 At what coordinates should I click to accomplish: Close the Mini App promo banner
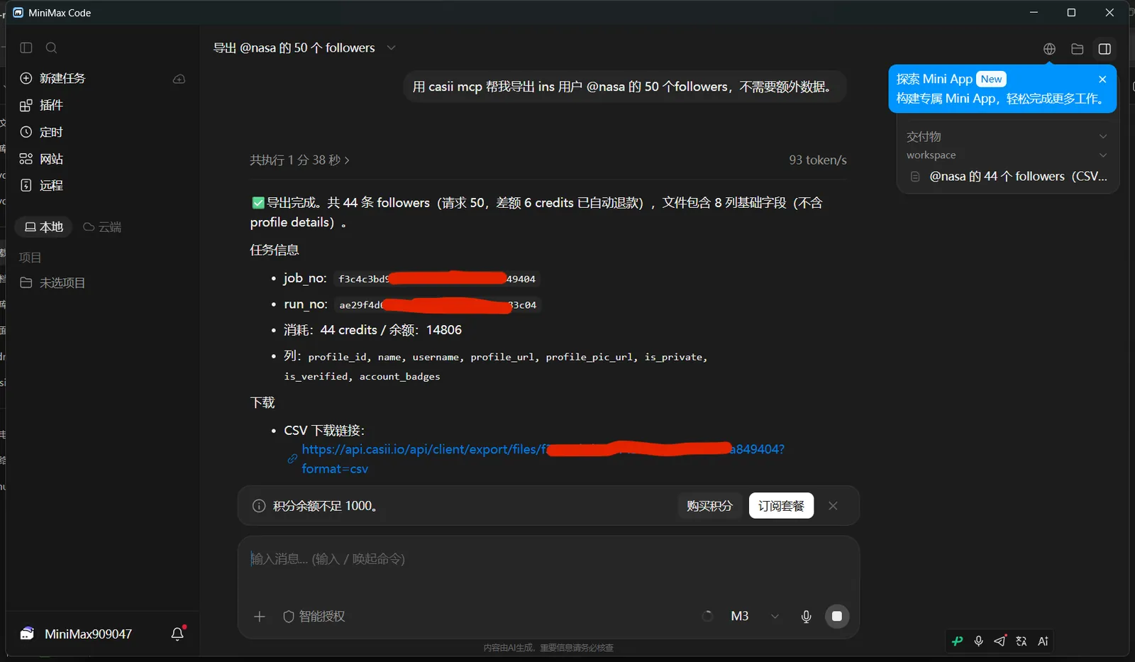1102,79
